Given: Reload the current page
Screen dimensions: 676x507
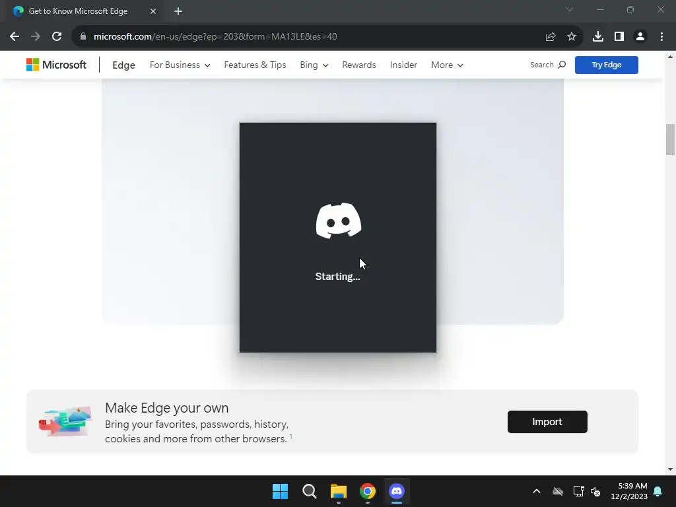Looking at the screenshot, I should tap(57, 37).
